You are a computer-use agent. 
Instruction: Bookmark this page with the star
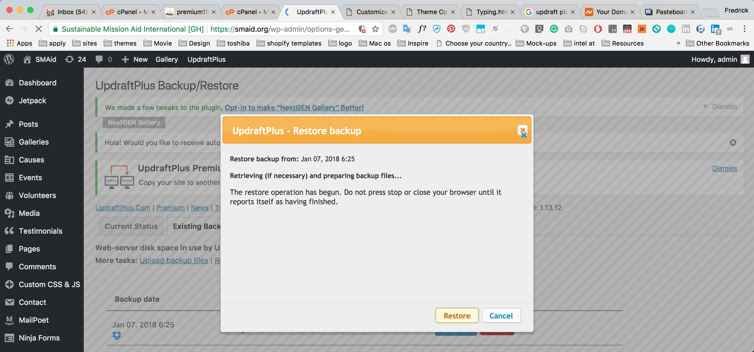pyautogui.click(x=375, y=29)
